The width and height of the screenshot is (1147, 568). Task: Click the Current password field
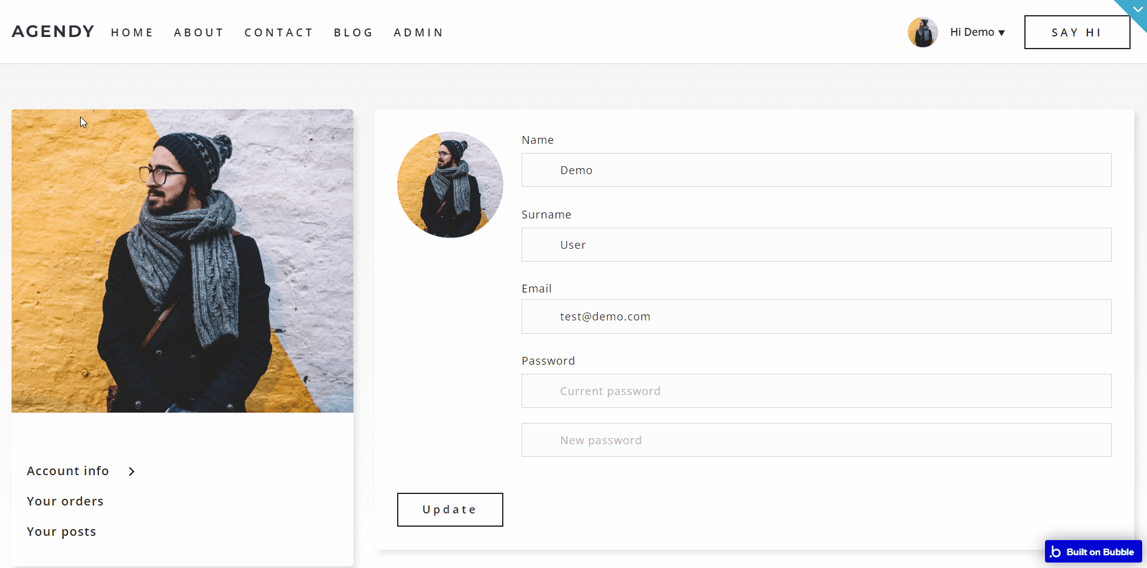pyautogui.click(x=816, y=391)
